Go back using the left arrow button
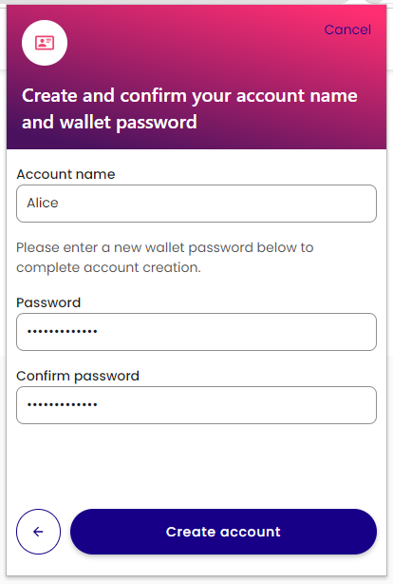Viewport: 393px width, 584px height. point(38,532)
